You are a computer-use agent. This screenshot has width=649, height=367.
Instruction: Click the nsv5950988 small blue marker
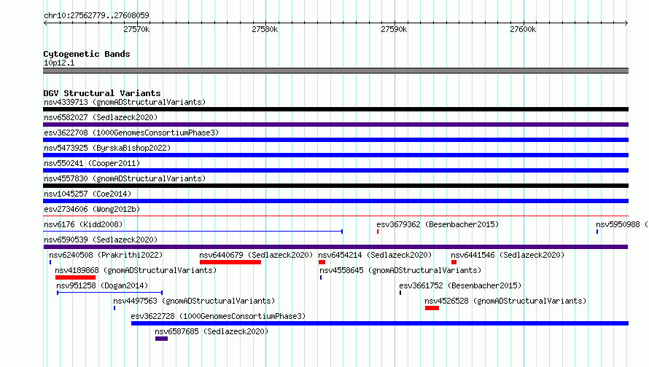click(x=596, y=232)
